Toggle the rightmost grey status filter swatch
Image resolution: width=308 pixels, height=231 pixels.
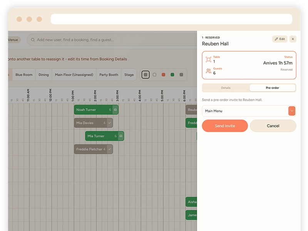(x=181, y=75)
